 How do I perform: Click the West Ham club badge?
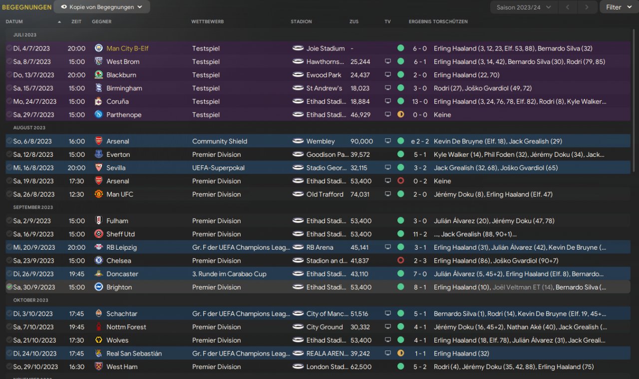tap(99, 367)
